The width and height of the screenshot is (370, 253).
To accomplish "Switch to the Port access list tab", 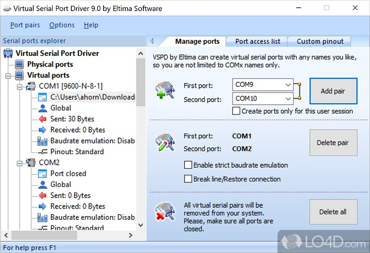I will tap(258, 42).
